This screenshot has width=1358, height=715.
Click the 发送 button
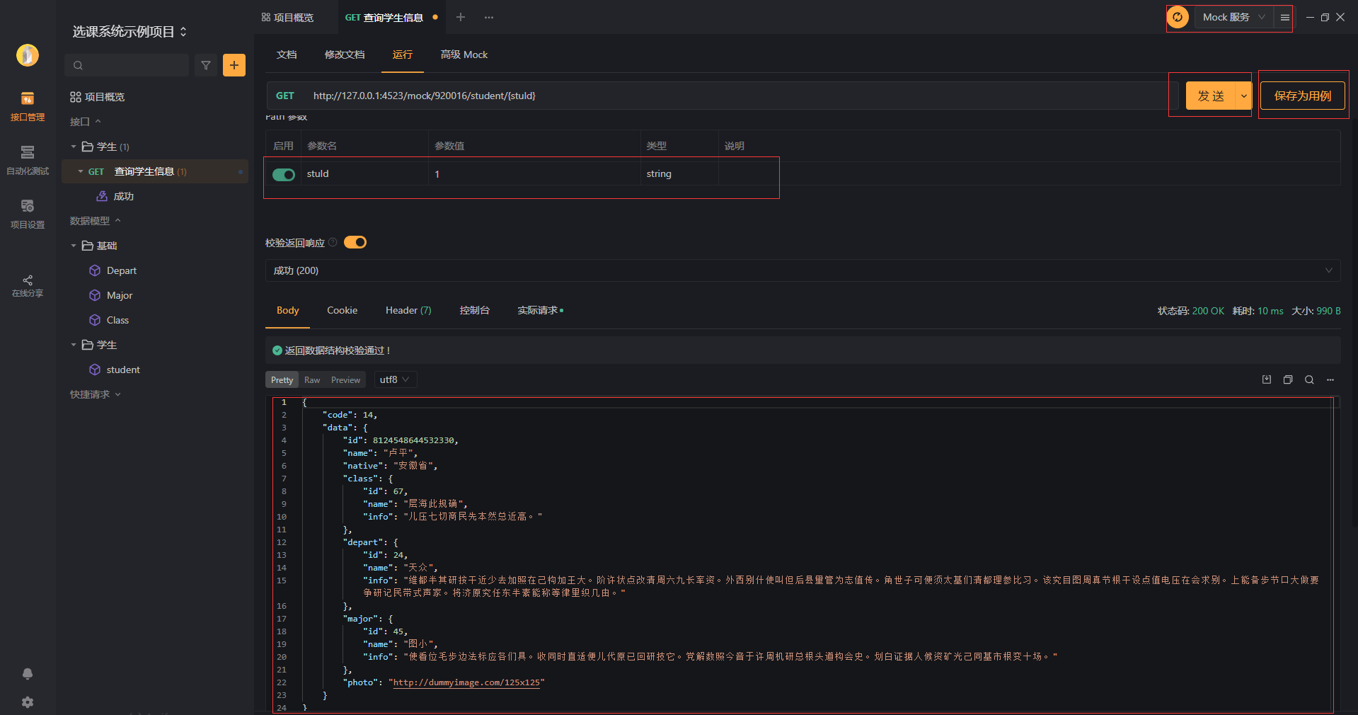click(x=1211, y=96)
